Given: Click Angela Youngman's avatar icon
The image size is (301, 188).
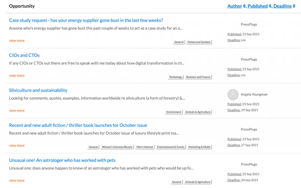Looking at the screenshot, I should click(233, 95).
